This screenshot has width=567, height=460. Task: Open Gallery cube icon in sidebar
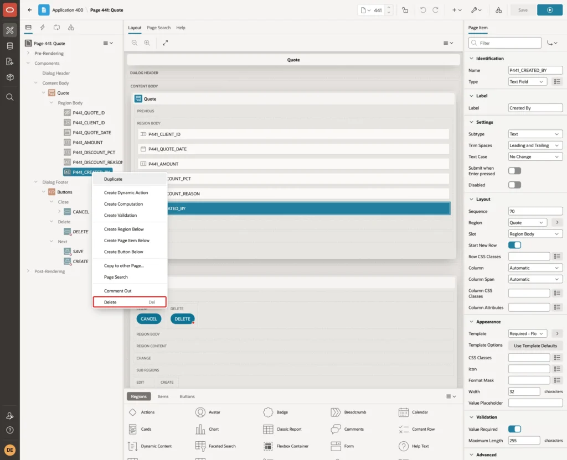10,77
